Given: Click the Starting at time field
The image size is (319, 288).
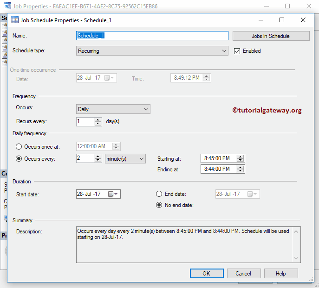Looking at the screenshot, I should (x=219, y=158).
